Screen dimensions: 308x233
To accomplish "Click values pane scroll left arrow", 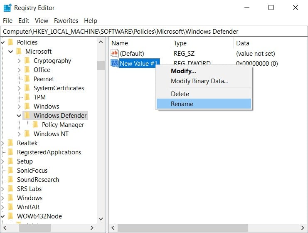I will click(113, 228).
